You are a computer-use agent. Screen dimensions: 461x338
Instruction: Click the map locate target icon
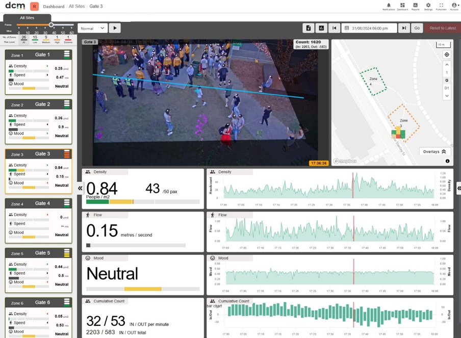pos(447,55)
